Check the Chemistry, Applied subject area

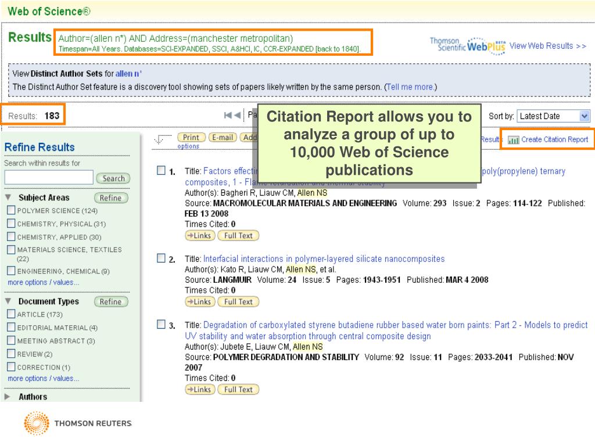point(11,237)
